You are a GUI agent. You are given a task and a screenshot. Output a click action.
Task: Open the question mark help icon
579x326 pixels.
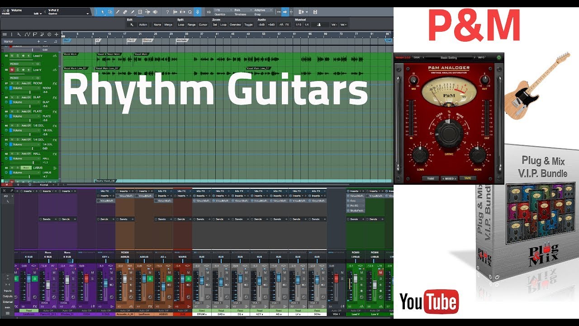167,12
